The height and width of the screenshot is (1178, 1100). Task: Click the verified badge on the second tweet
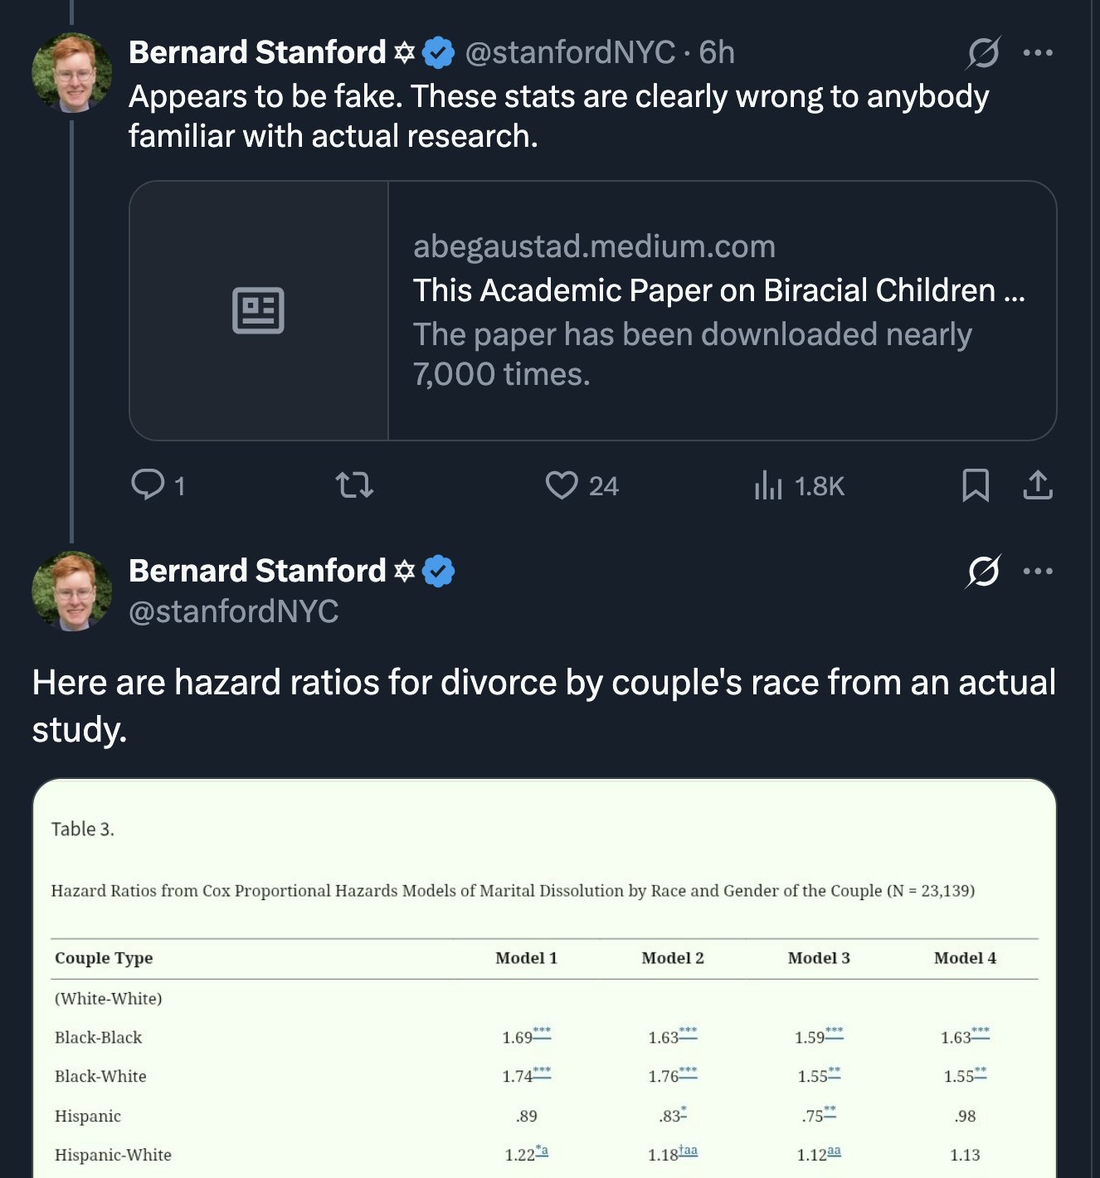point(438,572)
